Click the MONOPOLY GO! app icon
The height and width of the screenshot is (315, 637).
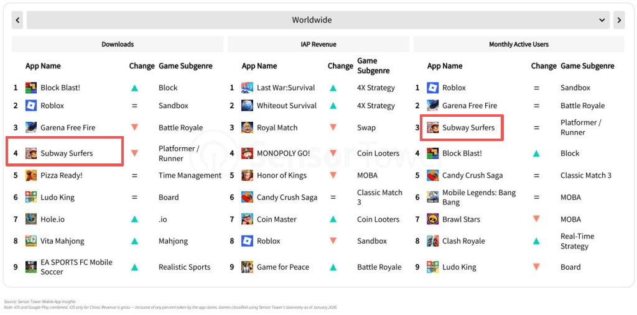pos(247,153)
